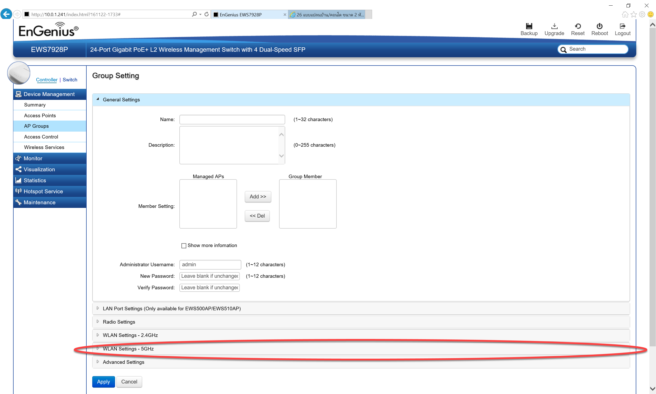This screenshot has width=656, height=394.
Task: Click description box scroll down arrow
Action: pyautogui.click(x=281, y=156)
